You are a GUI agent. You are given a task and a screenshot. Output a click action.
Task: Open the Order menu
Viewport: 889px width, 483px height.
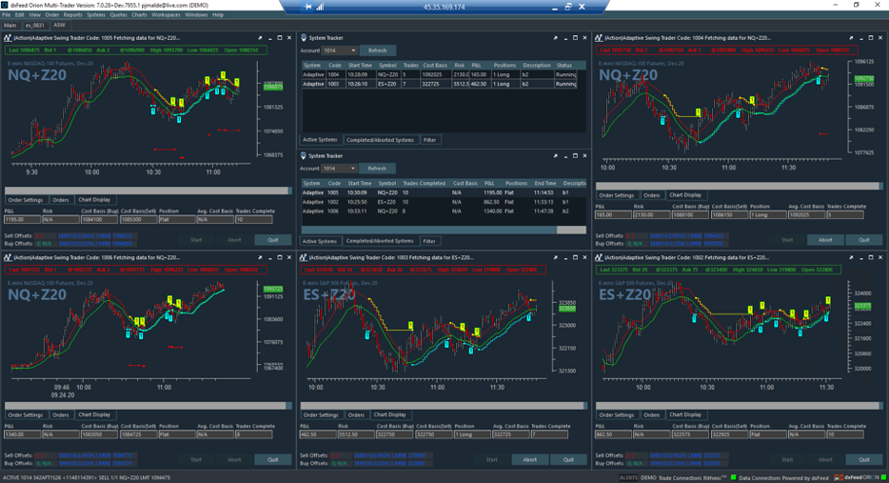pos(51,14)
